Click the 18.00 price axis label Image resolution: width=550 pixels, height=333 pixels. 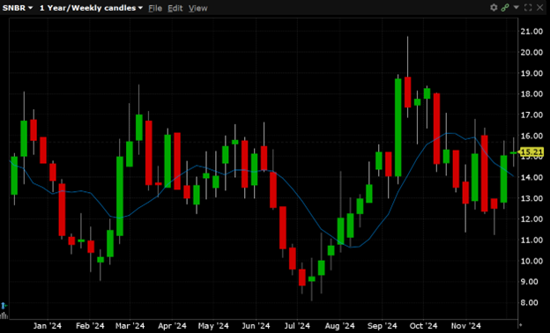pos(531,94)
